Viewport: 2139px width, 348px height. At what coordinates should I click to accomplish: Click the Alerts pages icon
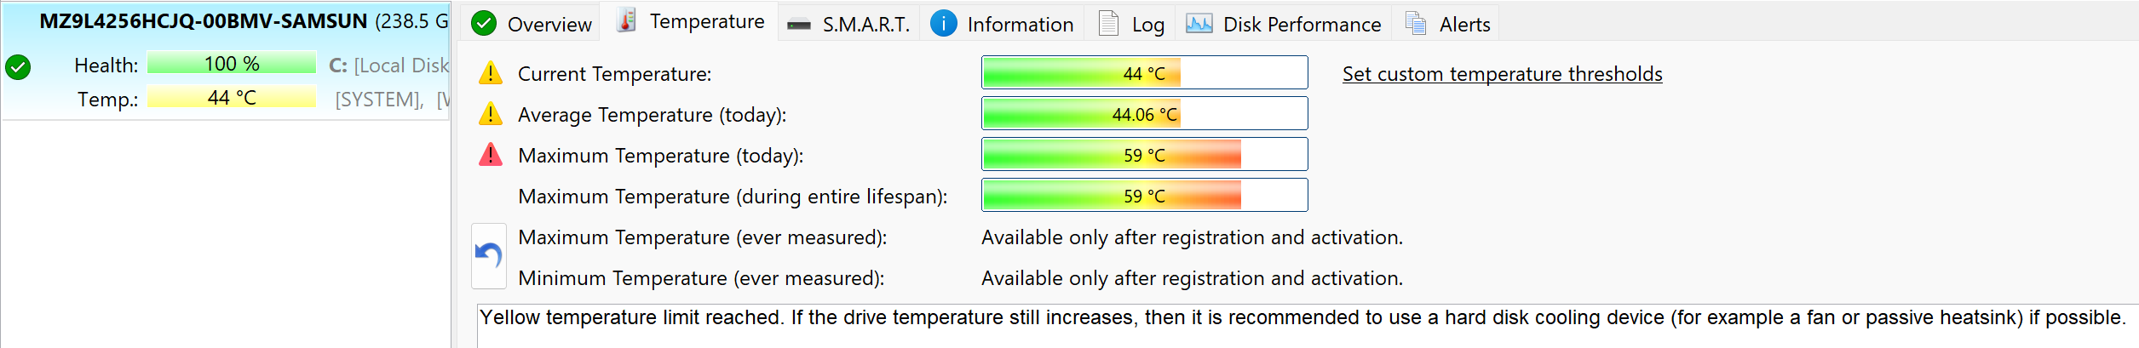(1416, 23)
